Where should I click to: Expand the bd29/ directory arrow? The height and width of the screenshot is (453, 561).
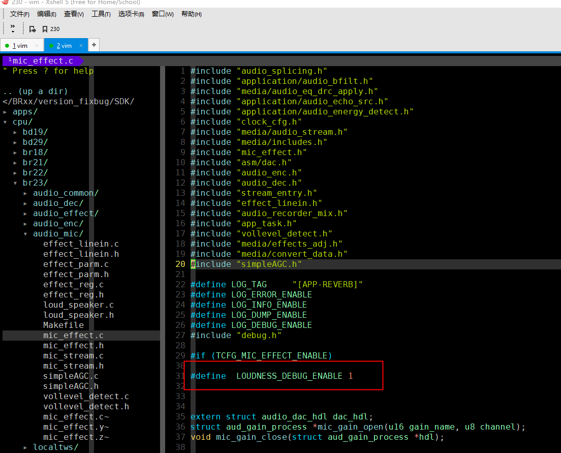[x=15, y=142]
